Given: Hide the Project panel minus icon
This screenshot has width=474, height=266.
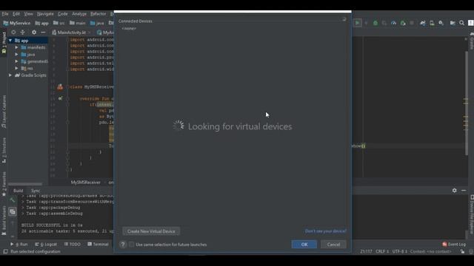Looking at the screenshot, I should click(x=43, y=33).
